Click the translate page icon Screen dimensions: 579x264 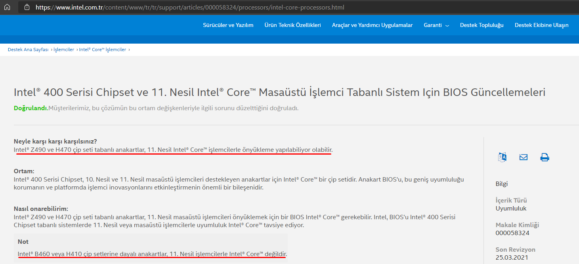[502, 157]
